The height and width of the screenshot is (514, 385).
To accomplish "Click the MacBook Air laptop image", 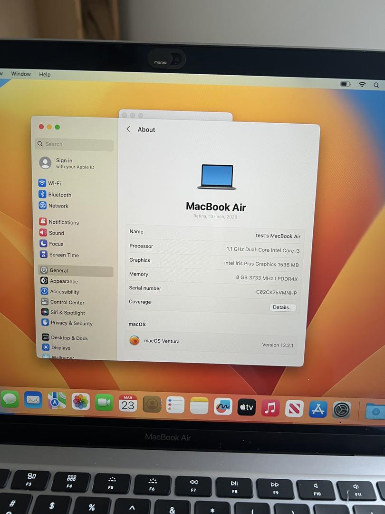I will (x=216, y=177).
